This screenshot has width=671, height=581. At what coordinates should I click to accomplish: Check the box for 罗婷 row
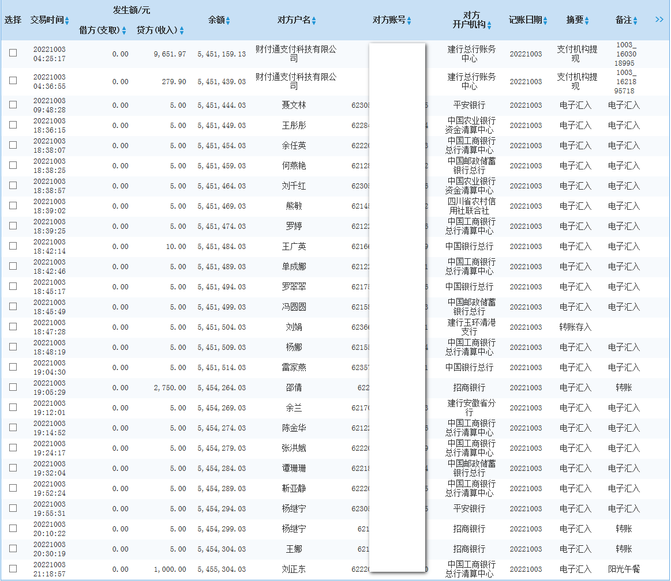[x=13, y=226]
